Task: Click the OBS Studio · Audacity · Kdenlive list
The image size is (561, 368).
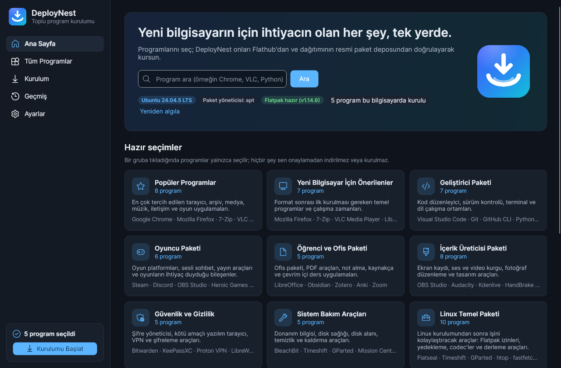Action: (479, 285)
